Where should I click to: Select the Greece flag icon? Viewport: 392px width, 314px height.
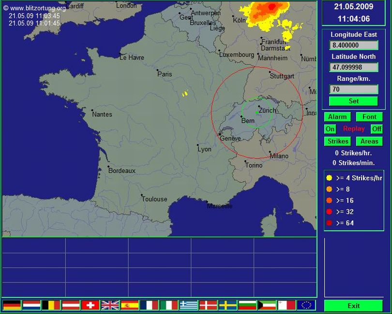click(x=188, y=305)
